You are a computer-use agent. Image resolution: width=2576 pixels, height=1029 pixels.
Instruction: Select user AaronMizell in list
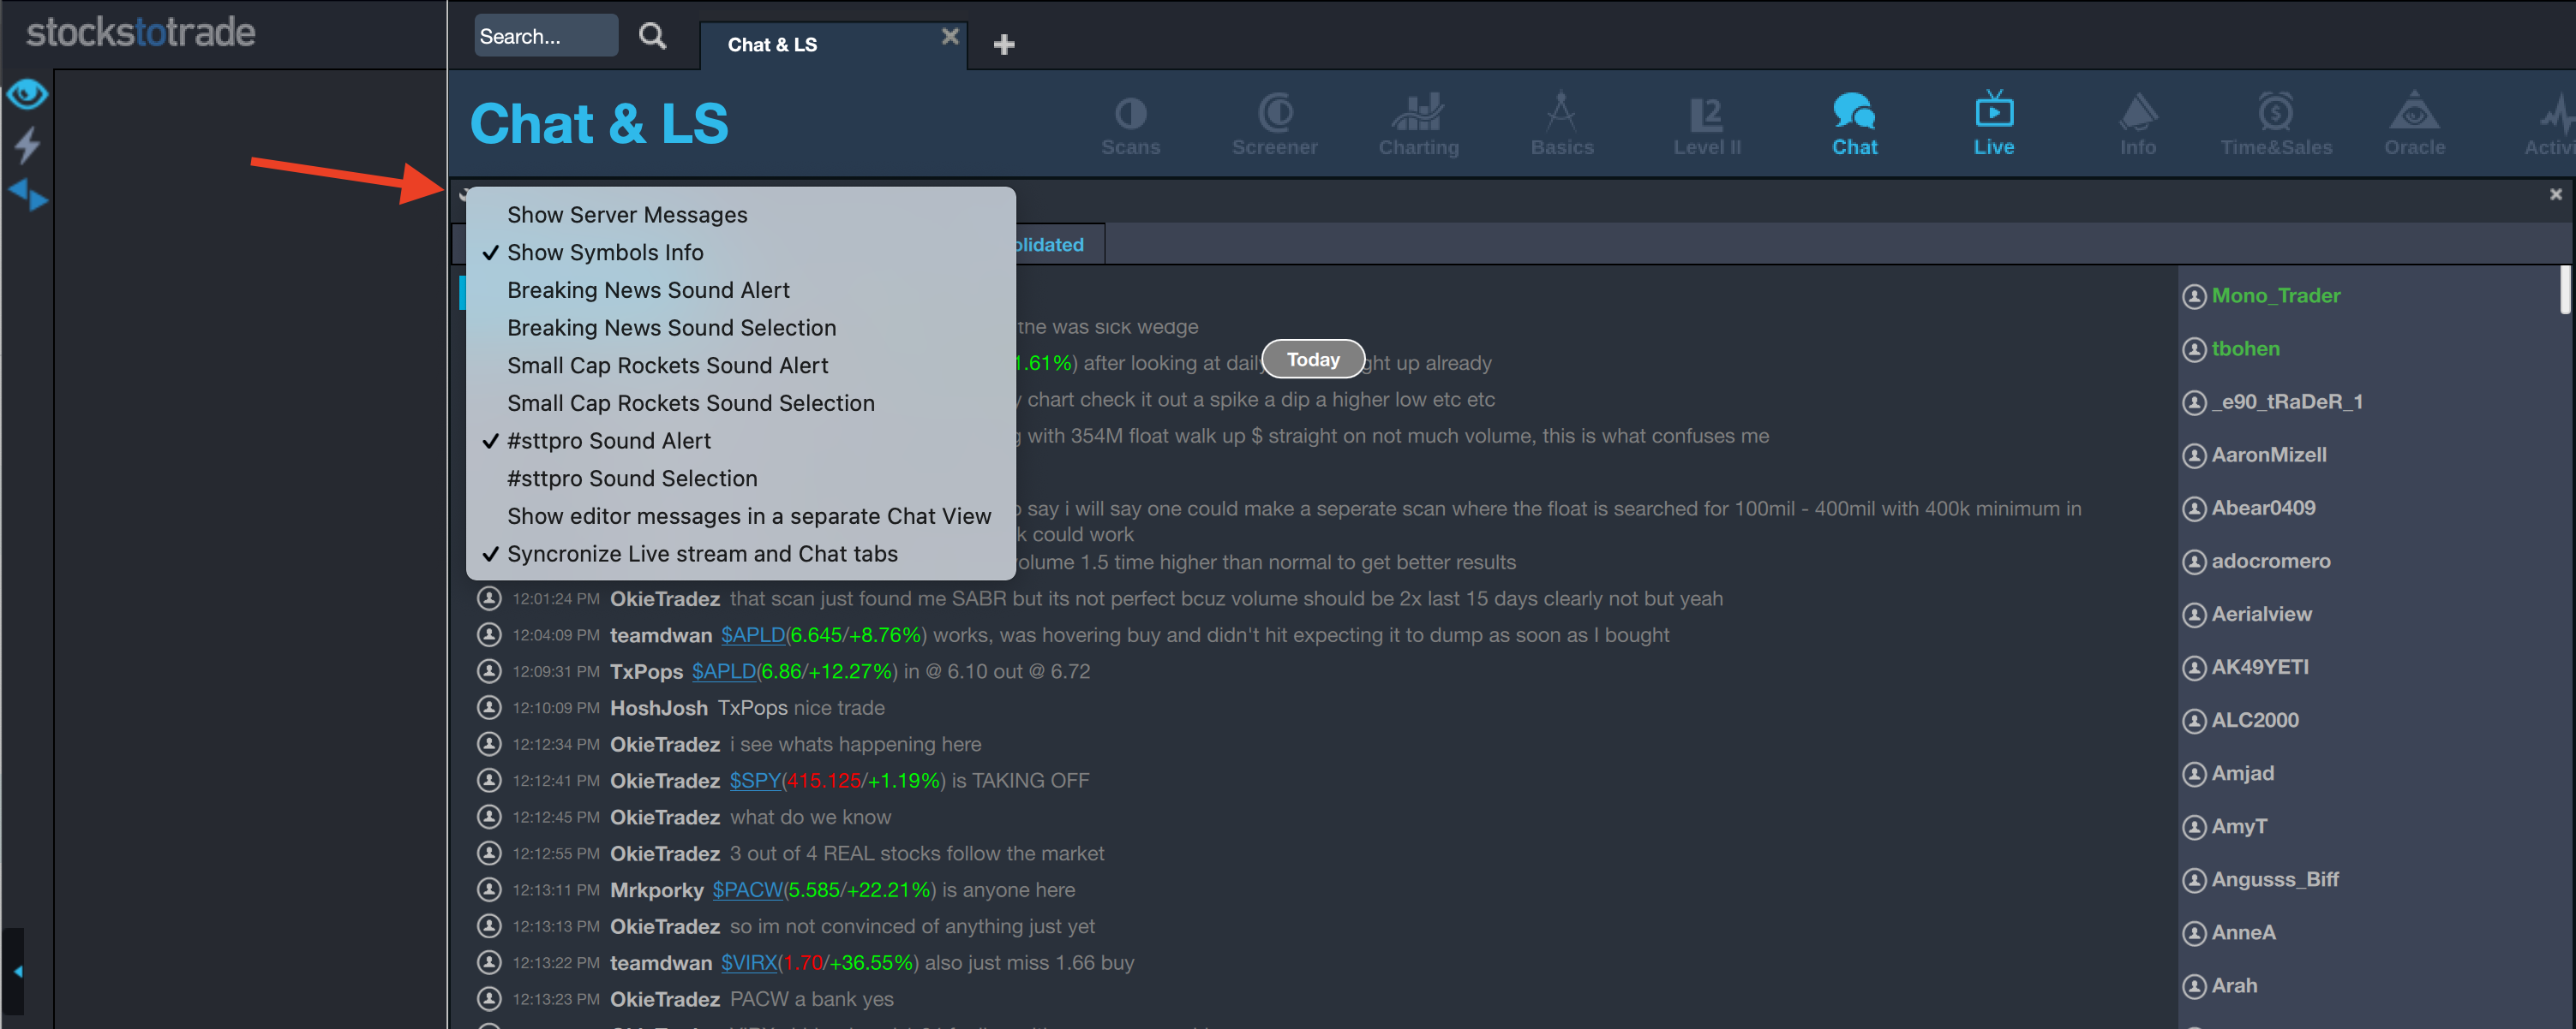2268,455
